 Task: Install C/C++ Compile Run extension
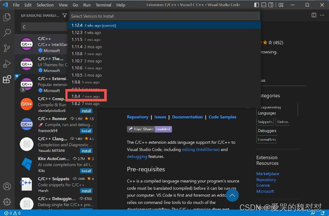(x=86, y=111)
